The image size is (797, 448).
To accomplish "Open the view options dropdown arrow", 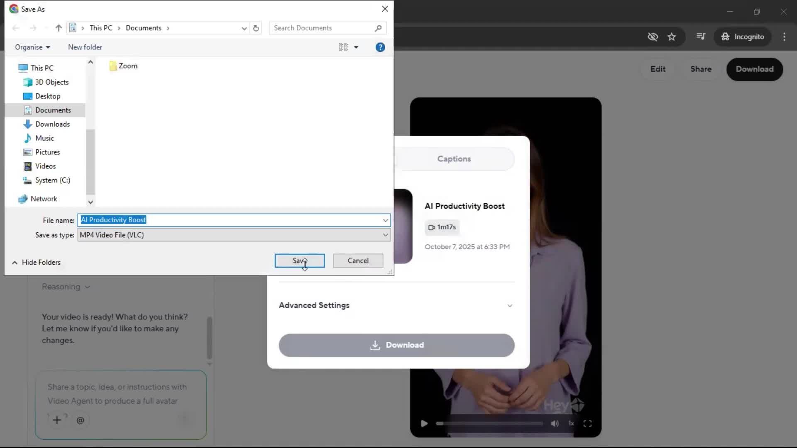I will click(356, 47).
